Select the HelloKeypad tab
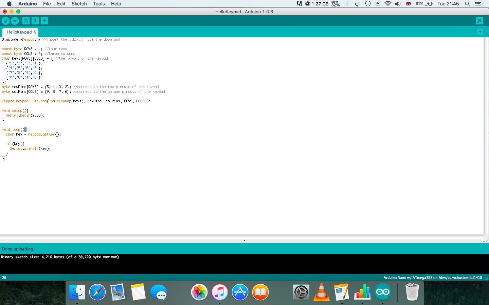Image resolution: width=489 pixels, height=305 pixels. [x=21, y=32]
